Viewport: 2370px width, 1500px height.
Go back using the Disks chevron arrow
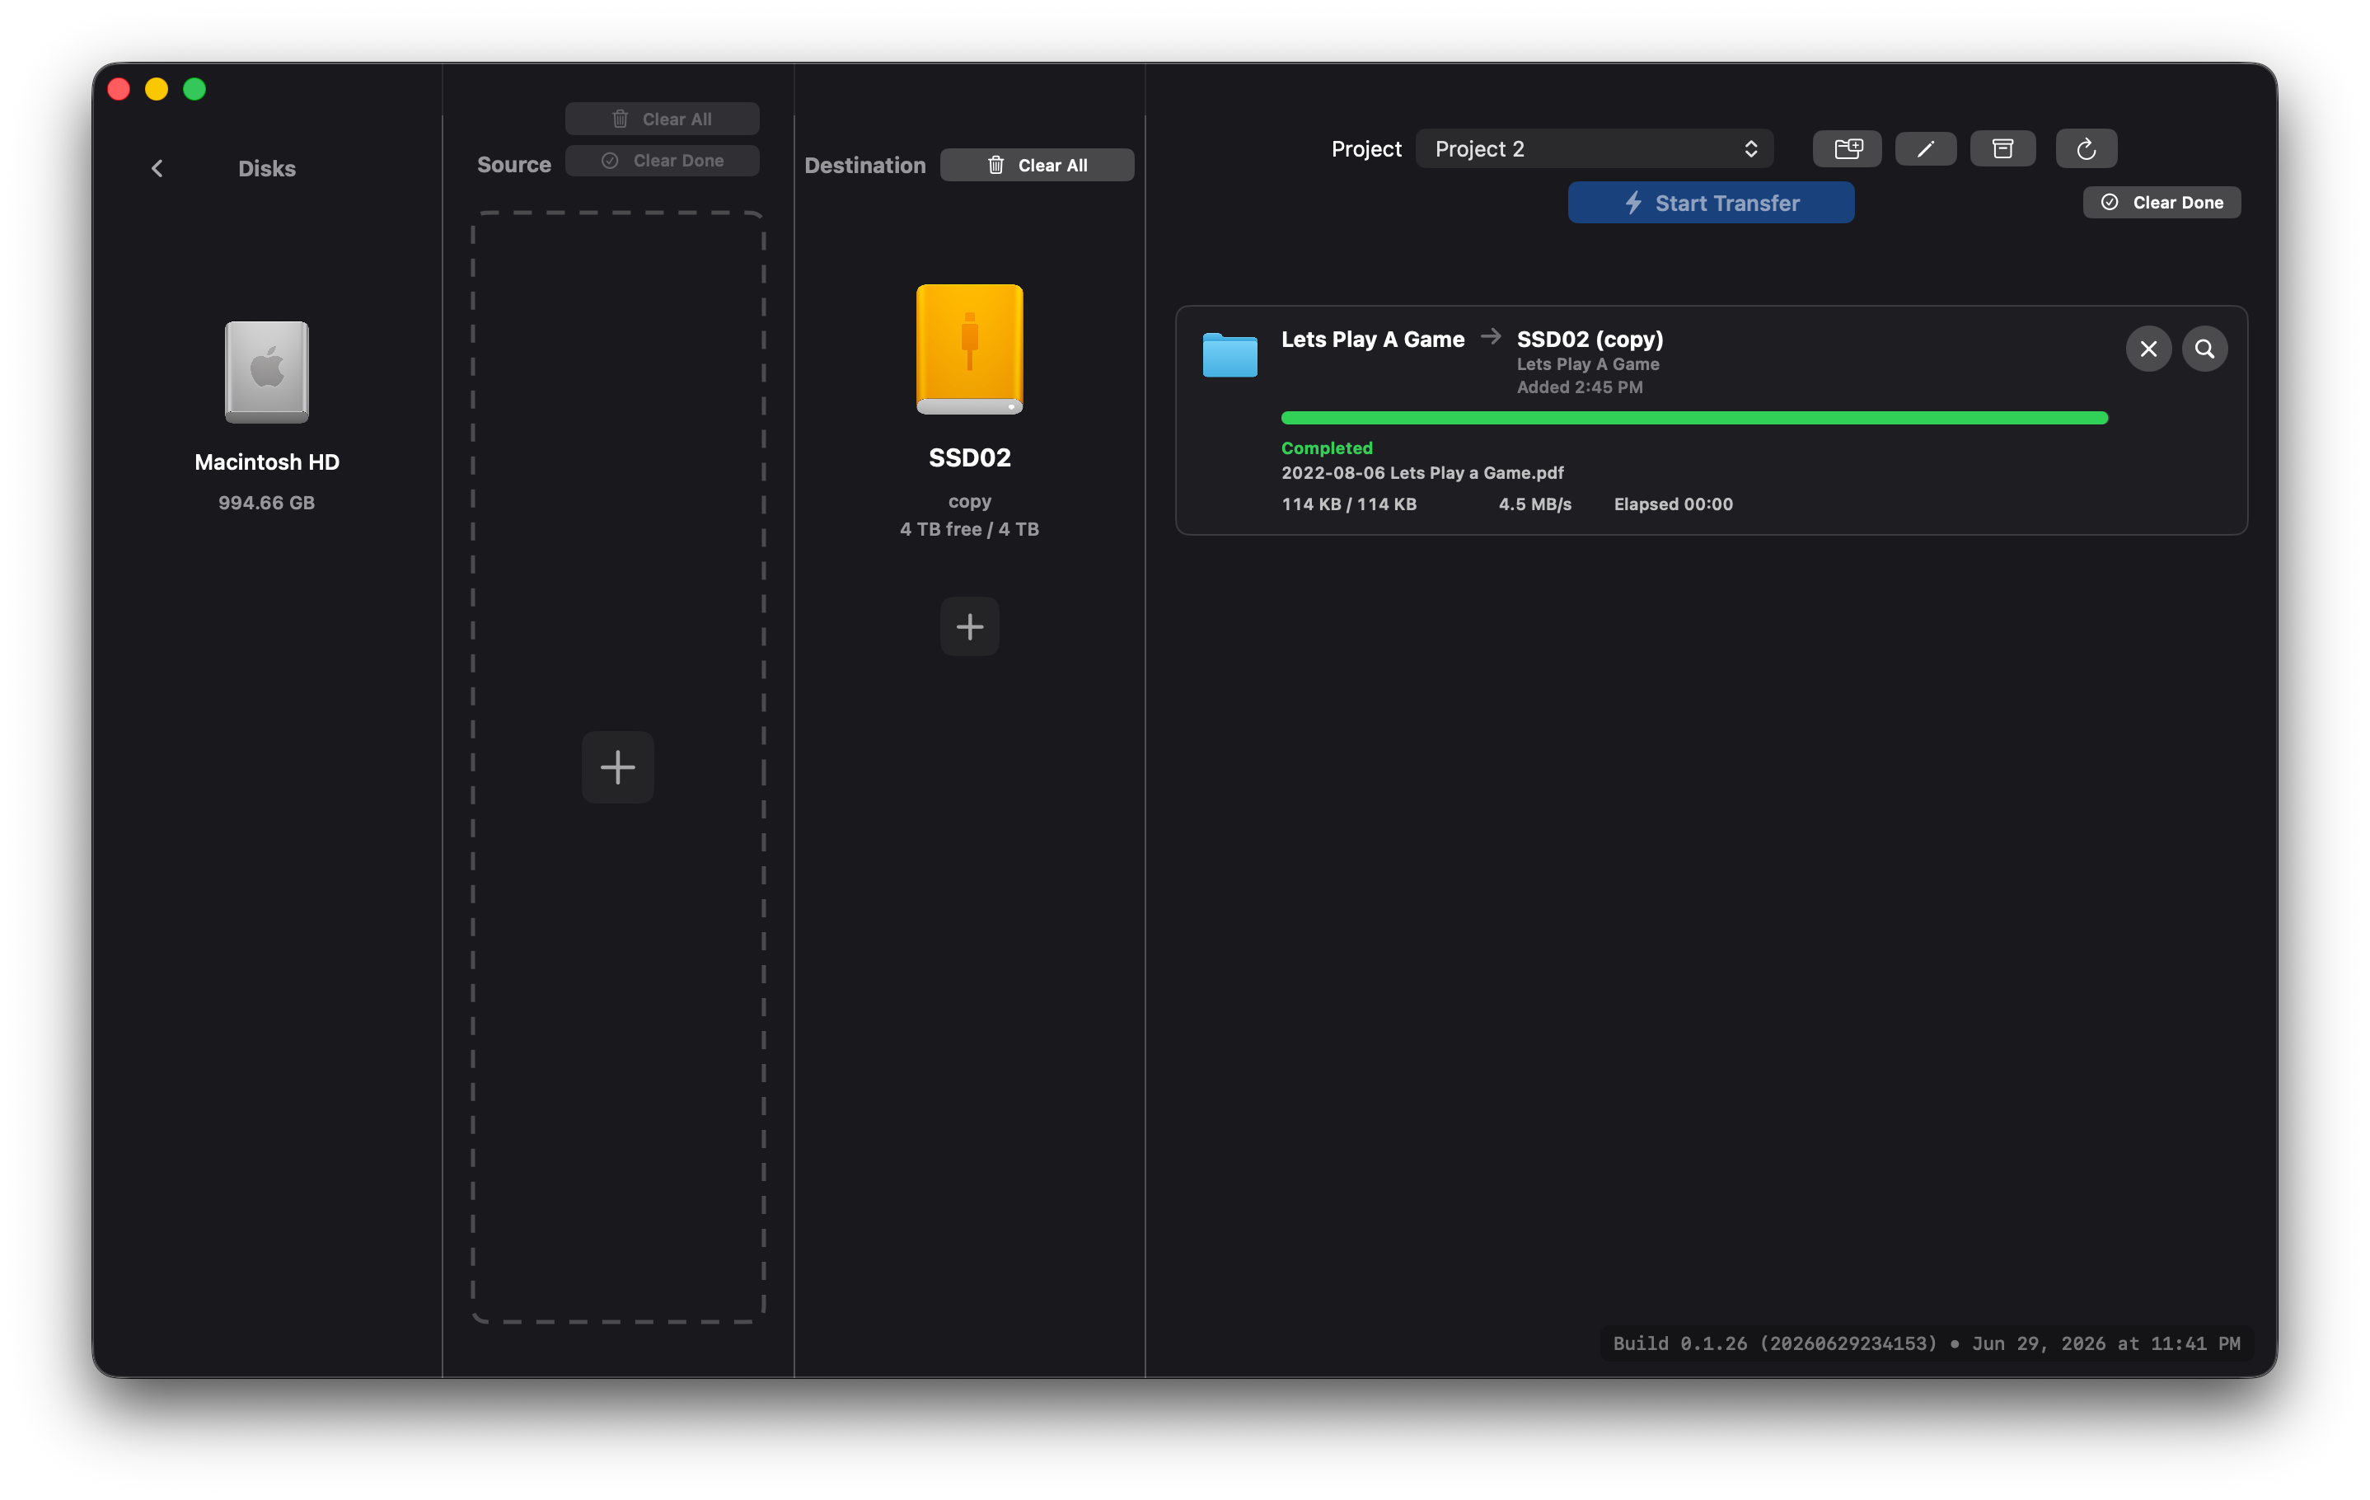click(157, 168)
